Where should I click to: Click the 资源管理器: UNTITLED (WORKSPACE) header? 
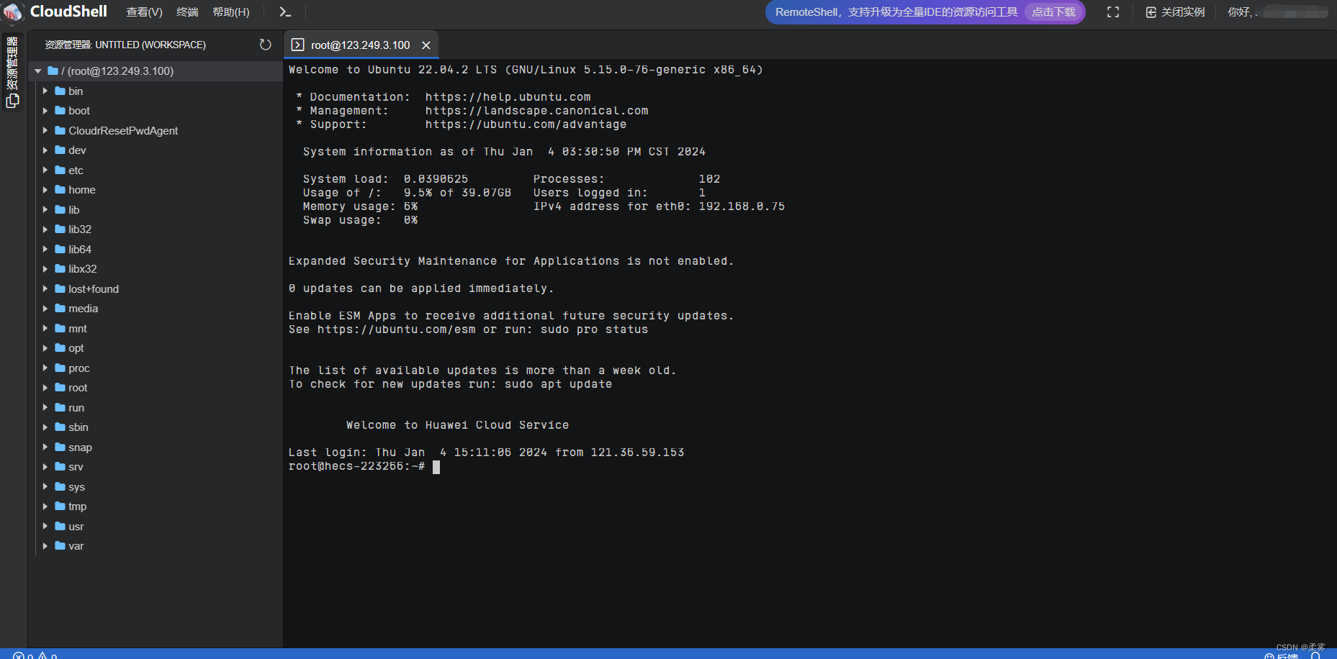click(125, 45)
